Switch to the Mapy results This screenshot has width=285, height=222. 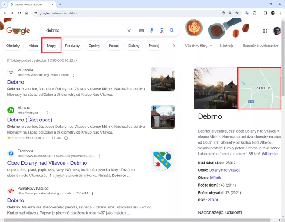[x=51, y=46]
